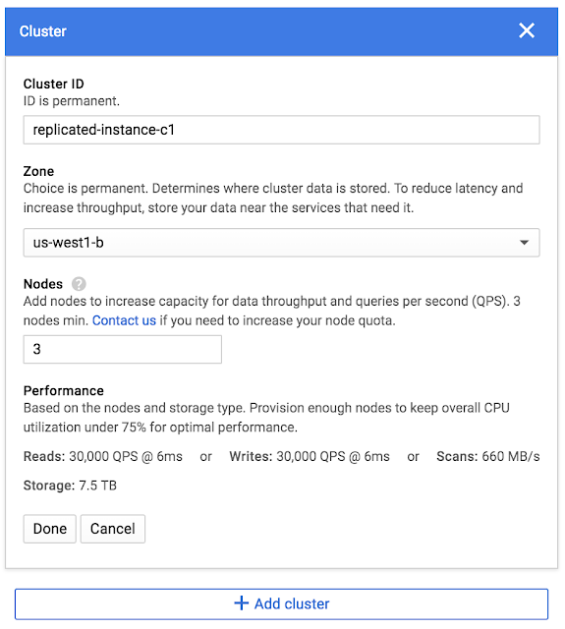Click the Zone section label
This screenshot has height=629, width=565.
(x=38, y=171)
